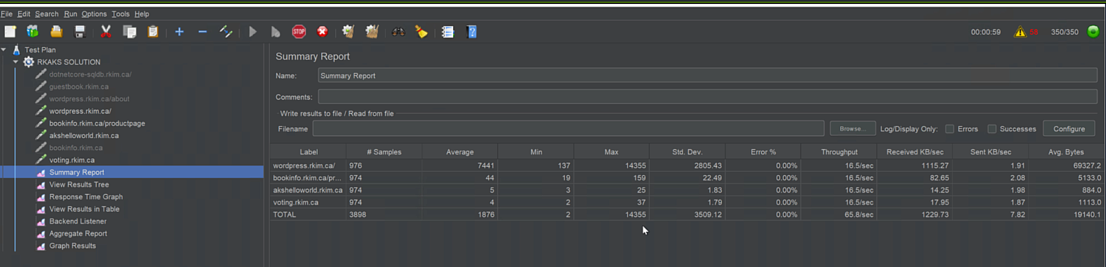Click the Add plus toolbar icon
Image resolution: width=1106 pixels, height=267 pixels.
coord(179,32)
